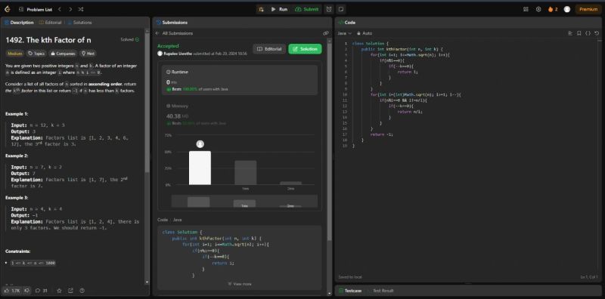Copy submission link via chain icon

click(x=326, y=33)
